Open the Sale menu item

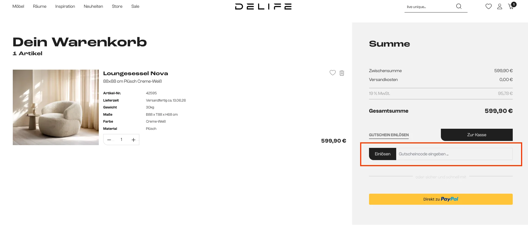click(x=135, y=6)
